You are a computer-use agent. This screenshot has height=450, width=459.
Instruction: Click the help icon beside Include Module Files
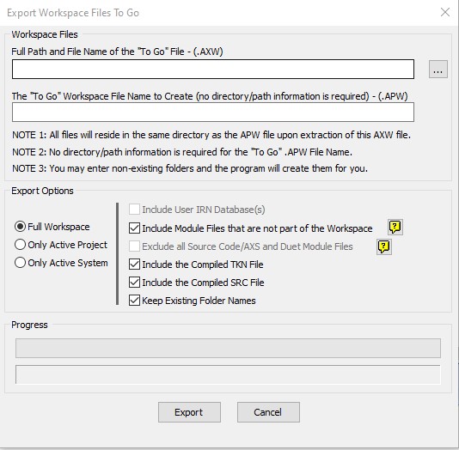pos(395,228)
